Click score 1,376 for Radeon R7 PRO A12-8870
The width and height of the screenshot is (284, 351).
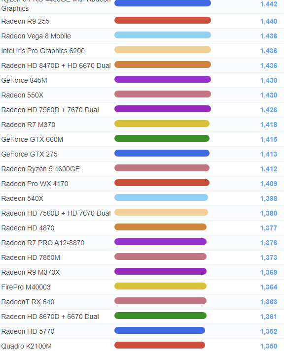(x=269, y=243)
